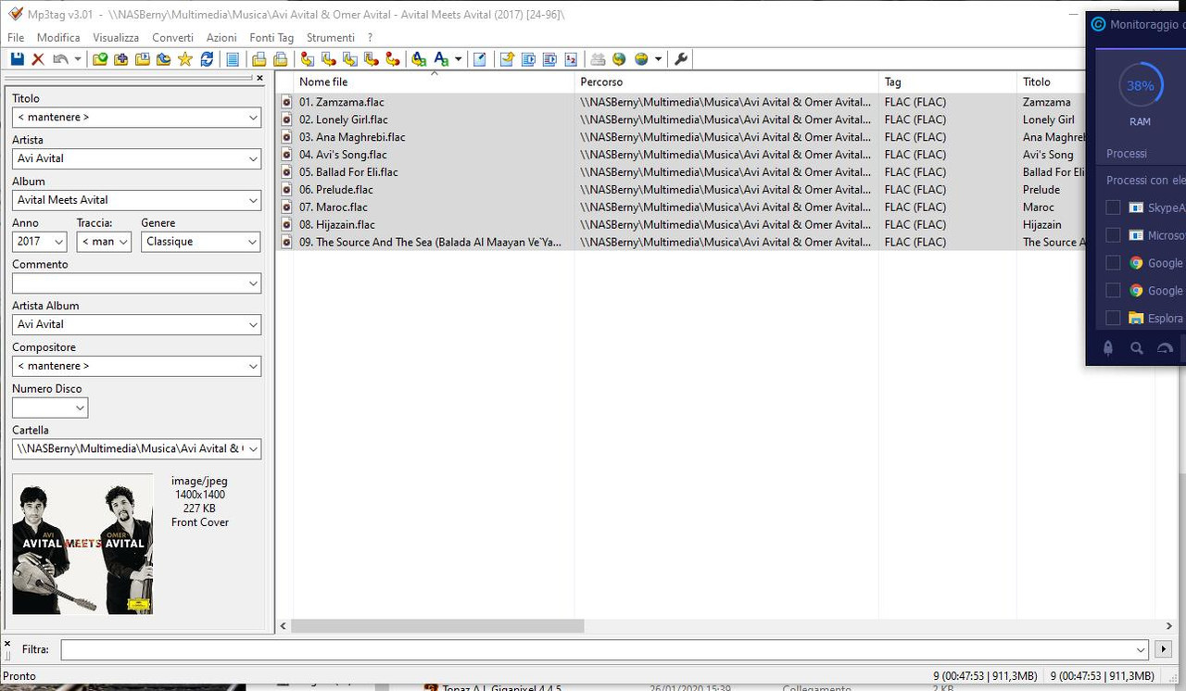Viewport: 1186px width, 691px height.
Task: Click the globe tag source icon
Action: (x=619, y=59)
